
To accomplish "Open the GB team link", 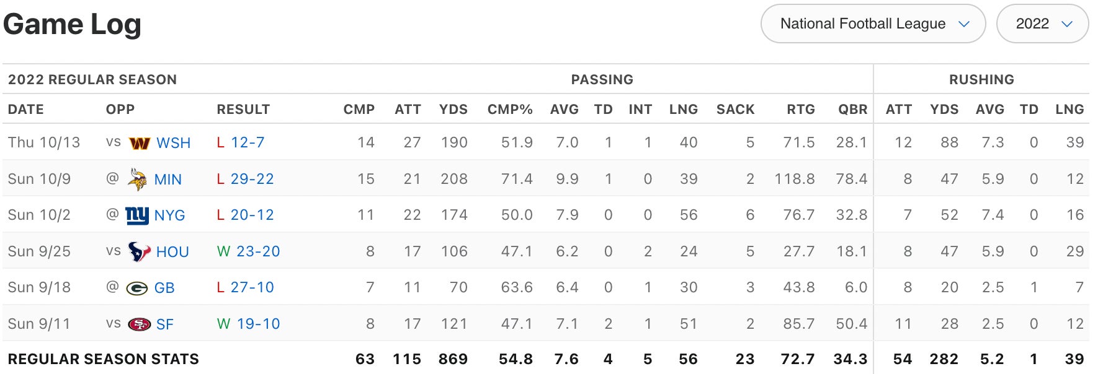I will [164, 288].
